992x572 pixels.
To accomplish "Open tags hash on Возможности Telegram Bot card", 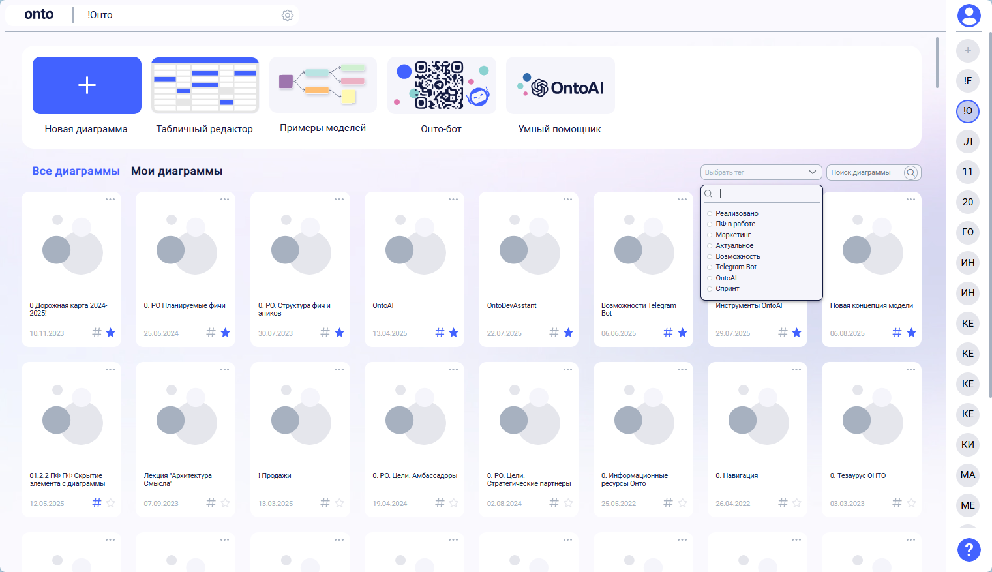I will pos(668,333).
